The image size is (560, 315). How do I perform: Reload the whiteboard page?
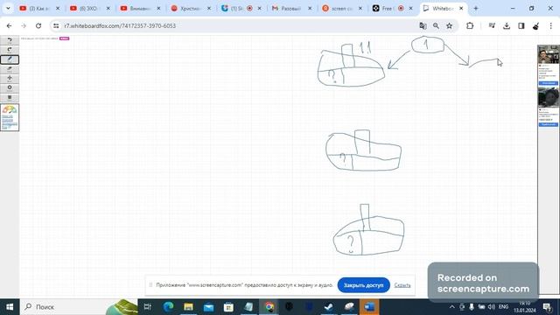pyautogui.click(x=38, y=25)
